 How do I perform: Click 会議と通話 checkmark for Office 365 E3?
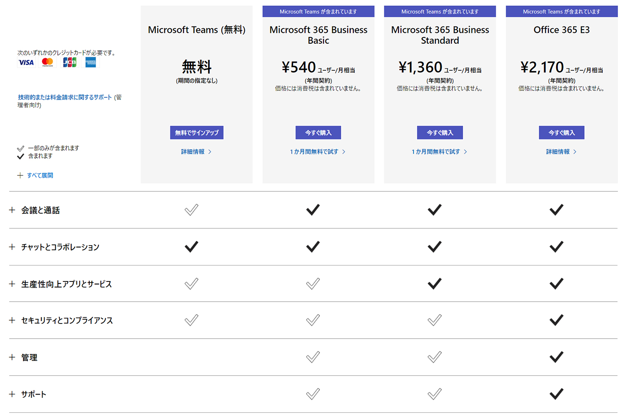(x=557, y=209)
